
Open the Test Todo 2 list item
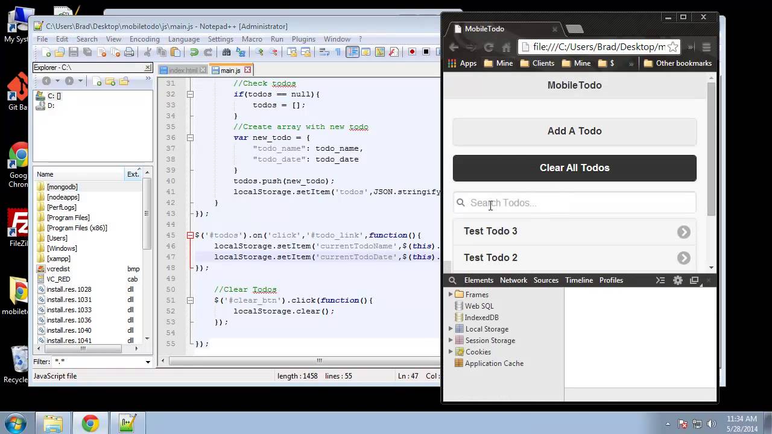point(575,258)
